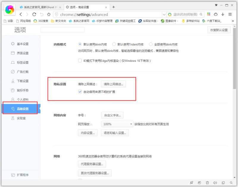Select the 默认使用Trident内核 radio option
Viewport: 238px width, 187px height.
click(x=114, y=44)
